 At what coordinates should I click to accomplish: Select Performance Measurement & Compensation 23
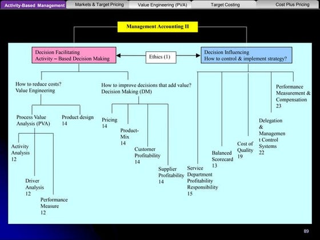click(x=293, y=97)
